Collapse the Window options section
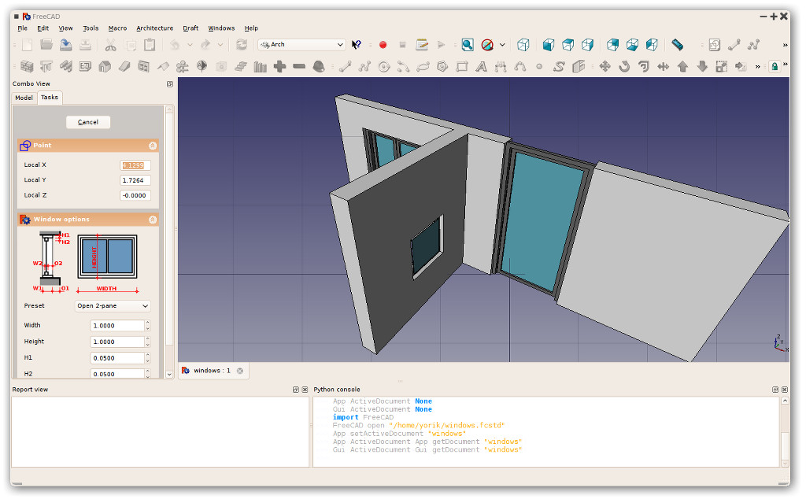 point(153,220)
